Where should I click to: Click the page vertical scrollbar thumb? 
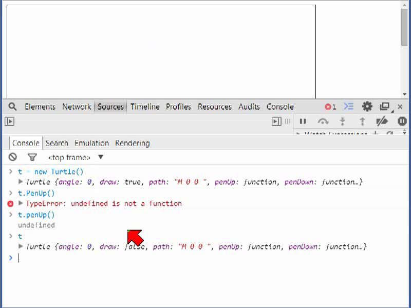[x=404, y=27]
